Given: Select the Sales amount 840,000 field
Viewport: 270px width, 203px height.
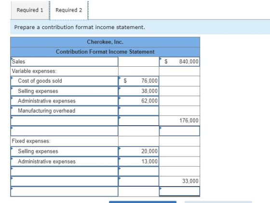Looking at the screenshot, I should coord(179,62).
